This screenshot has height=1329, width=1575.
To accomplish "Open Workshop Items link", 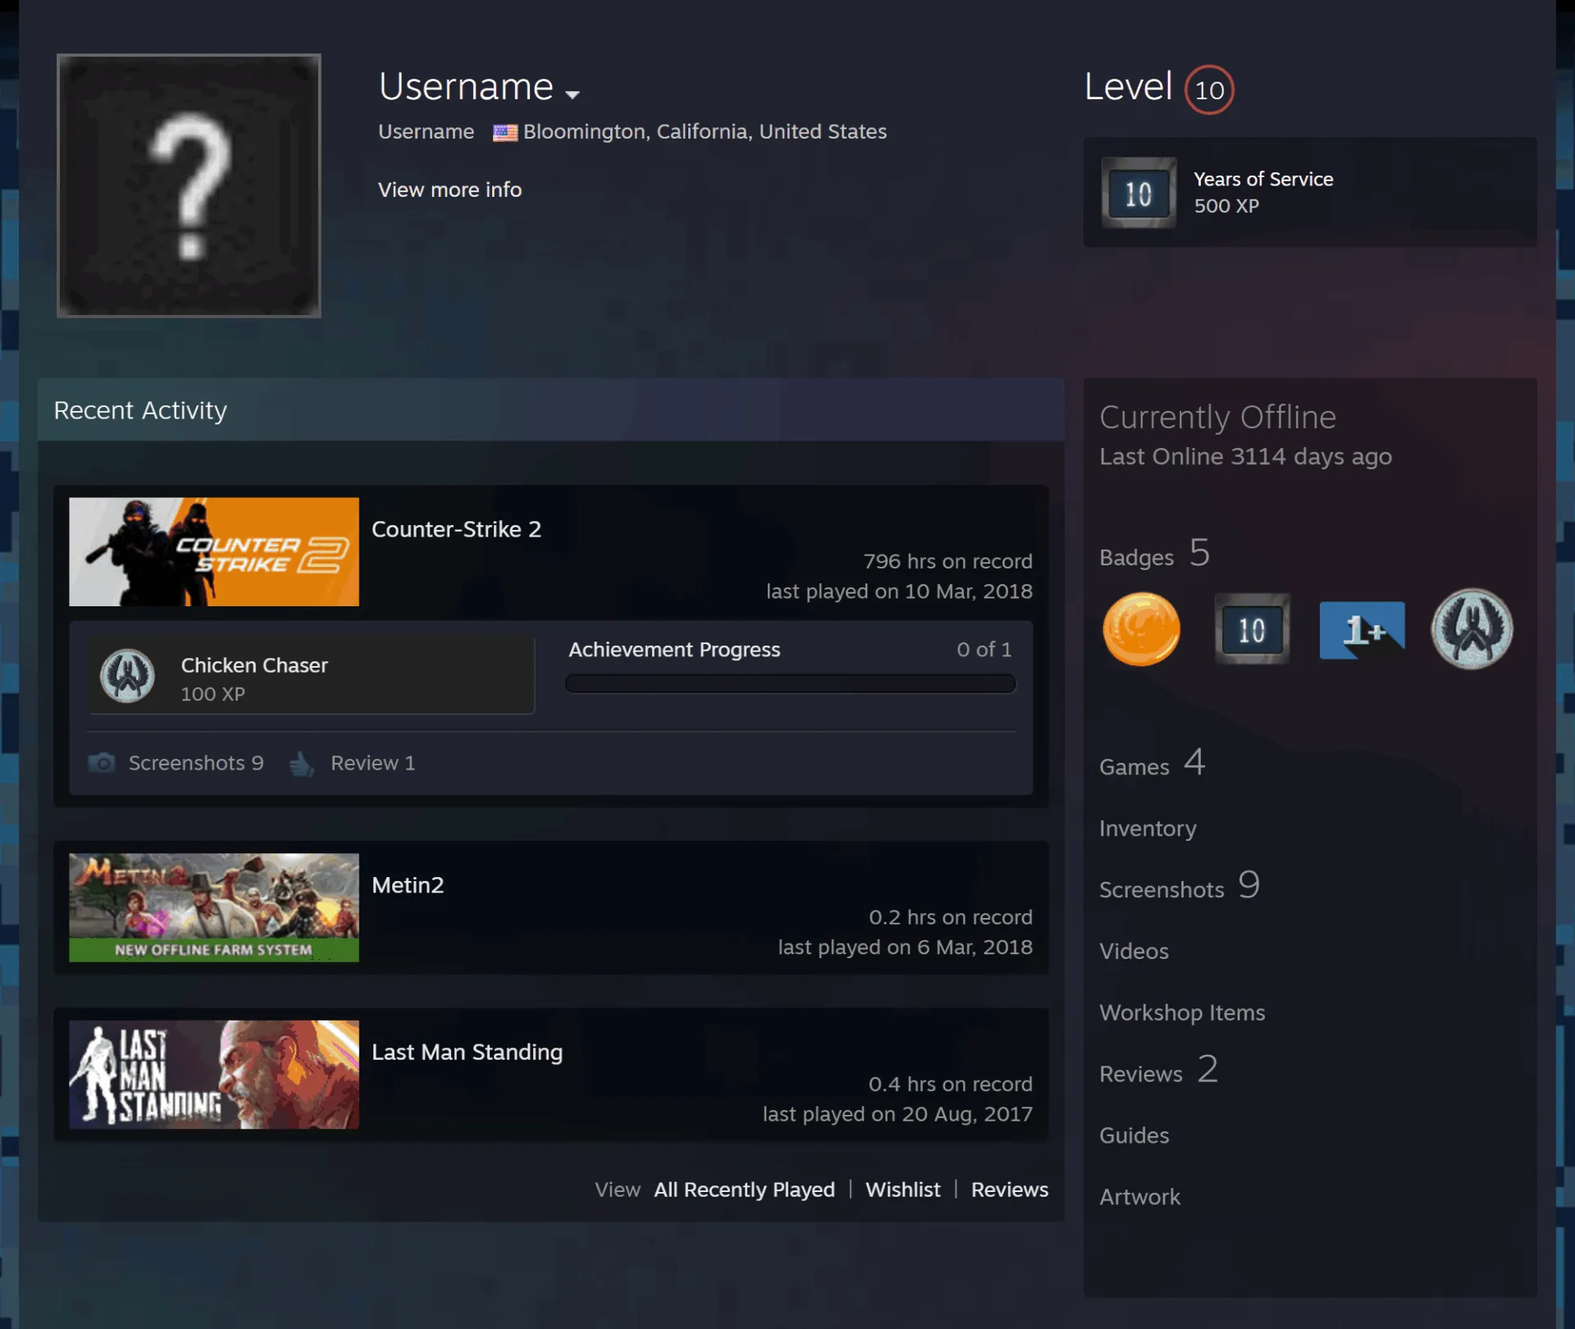I will tap(1182, 1013).
